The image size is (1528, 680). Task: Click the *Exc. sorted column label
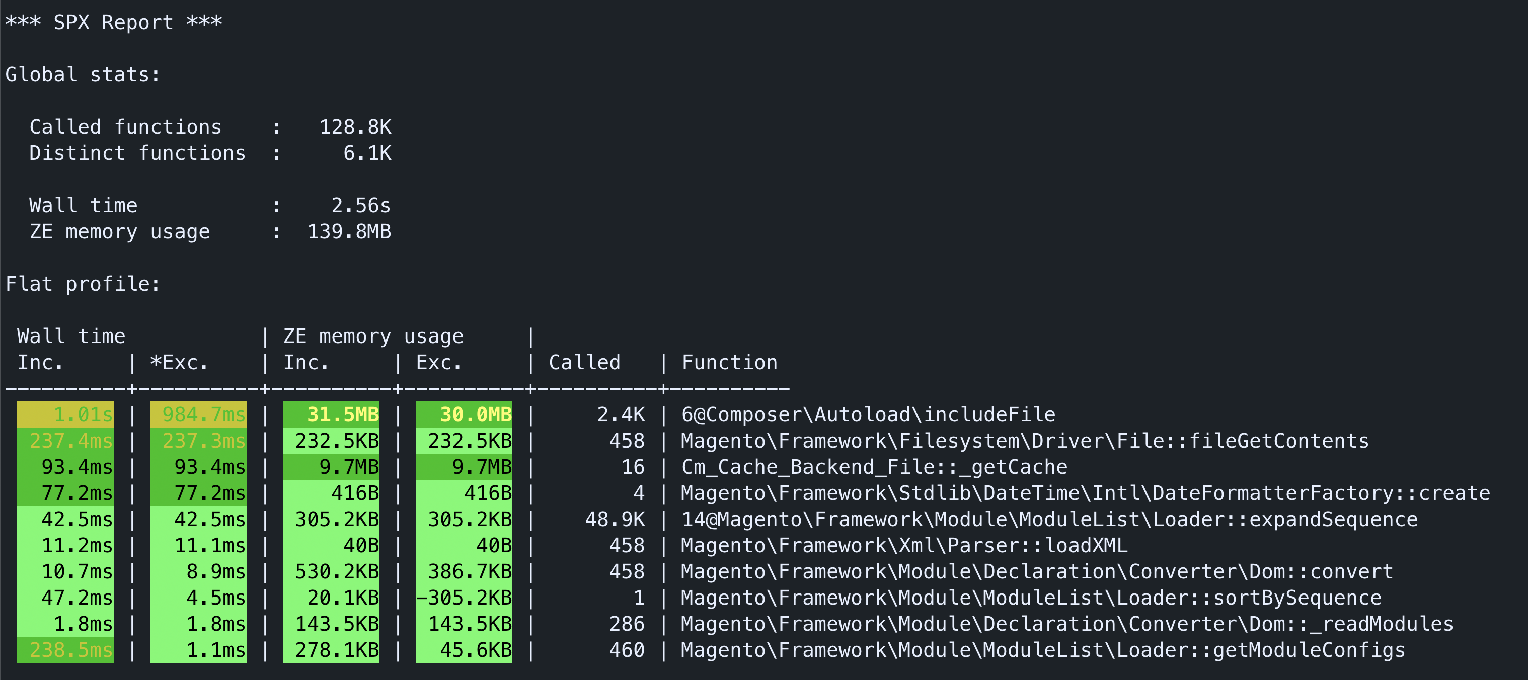pos(180,362)
